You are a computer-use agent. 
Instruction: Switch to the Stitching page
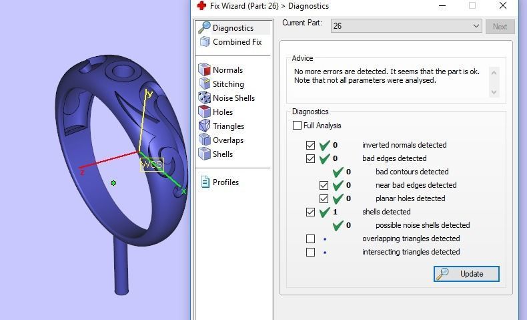[228, 84]
